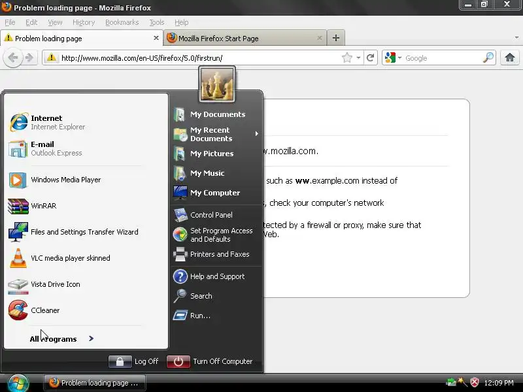Click the Windows Start orb

point(18,384)
